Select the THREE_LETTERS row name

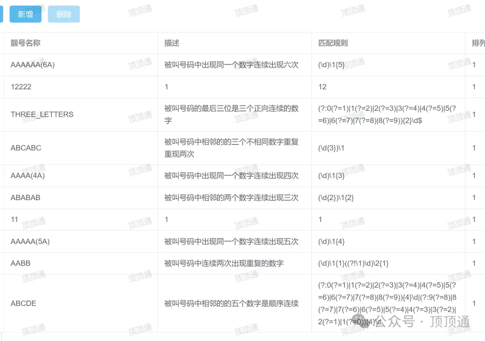(42, 114)
